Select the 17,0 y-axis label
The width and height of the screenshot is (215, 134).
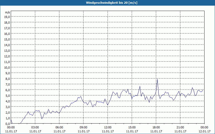(x=7, y=28)
